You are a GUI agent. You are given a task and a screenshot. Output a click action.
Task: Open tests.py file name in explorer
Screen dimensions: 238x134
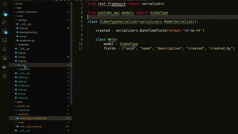pos(22,90)
